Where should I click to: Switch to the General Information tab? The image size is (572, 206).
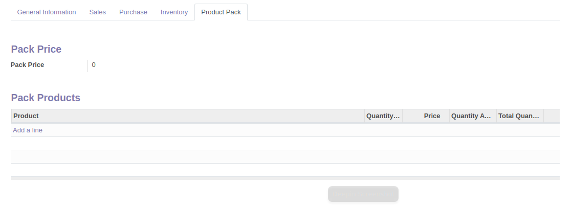point(47,12)
